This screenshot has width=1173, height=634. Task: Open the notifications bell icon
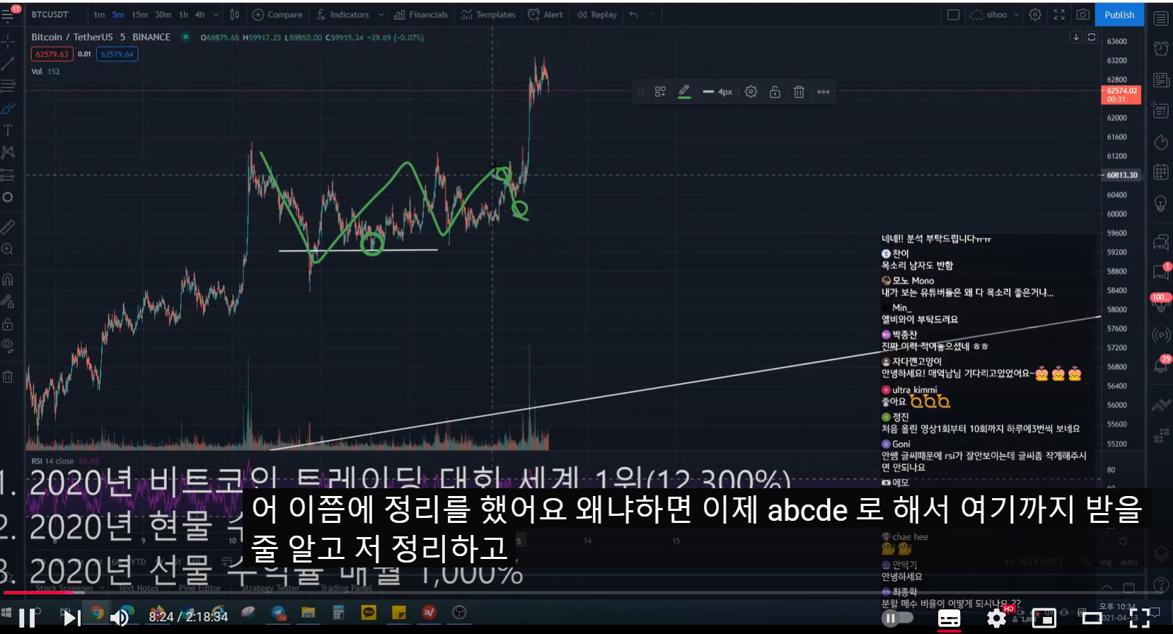[x=1161, y=365]
